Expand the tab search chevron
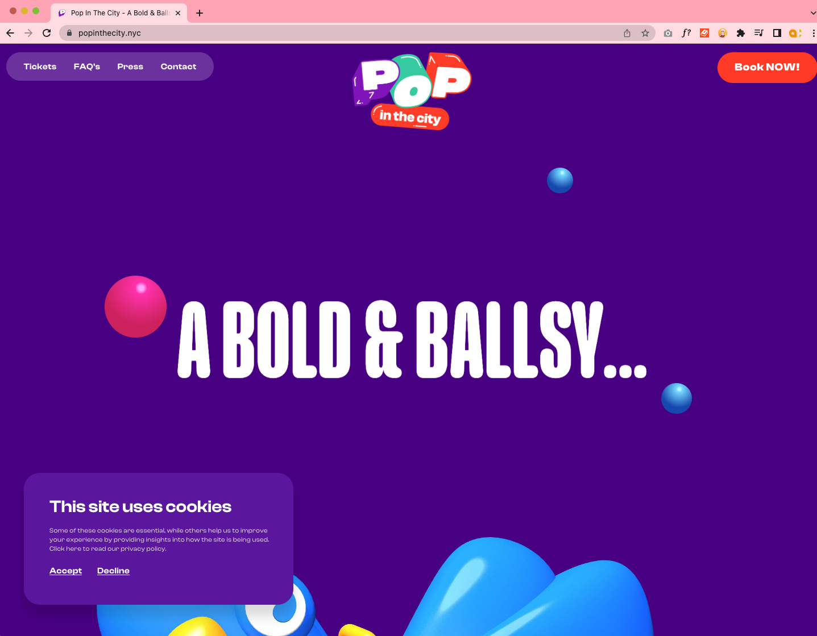This screenshot has height=636, width=817. point(813,13)
